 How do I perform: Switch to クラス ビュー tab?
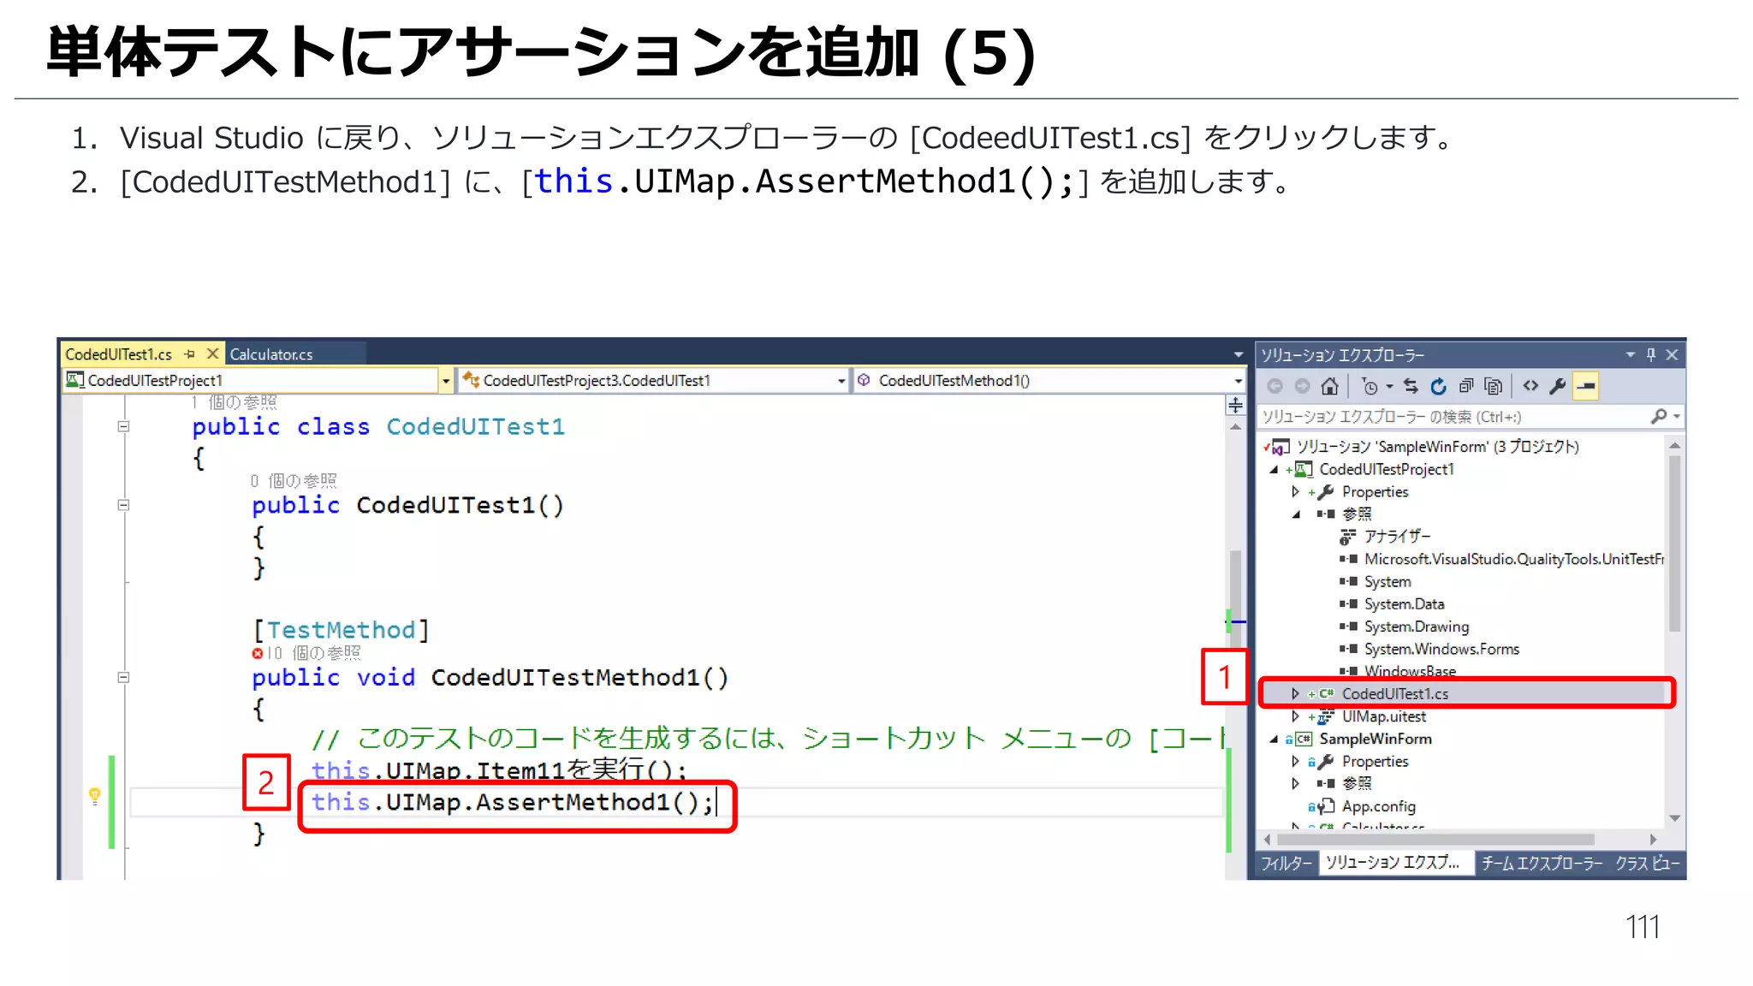[1648, 864]
